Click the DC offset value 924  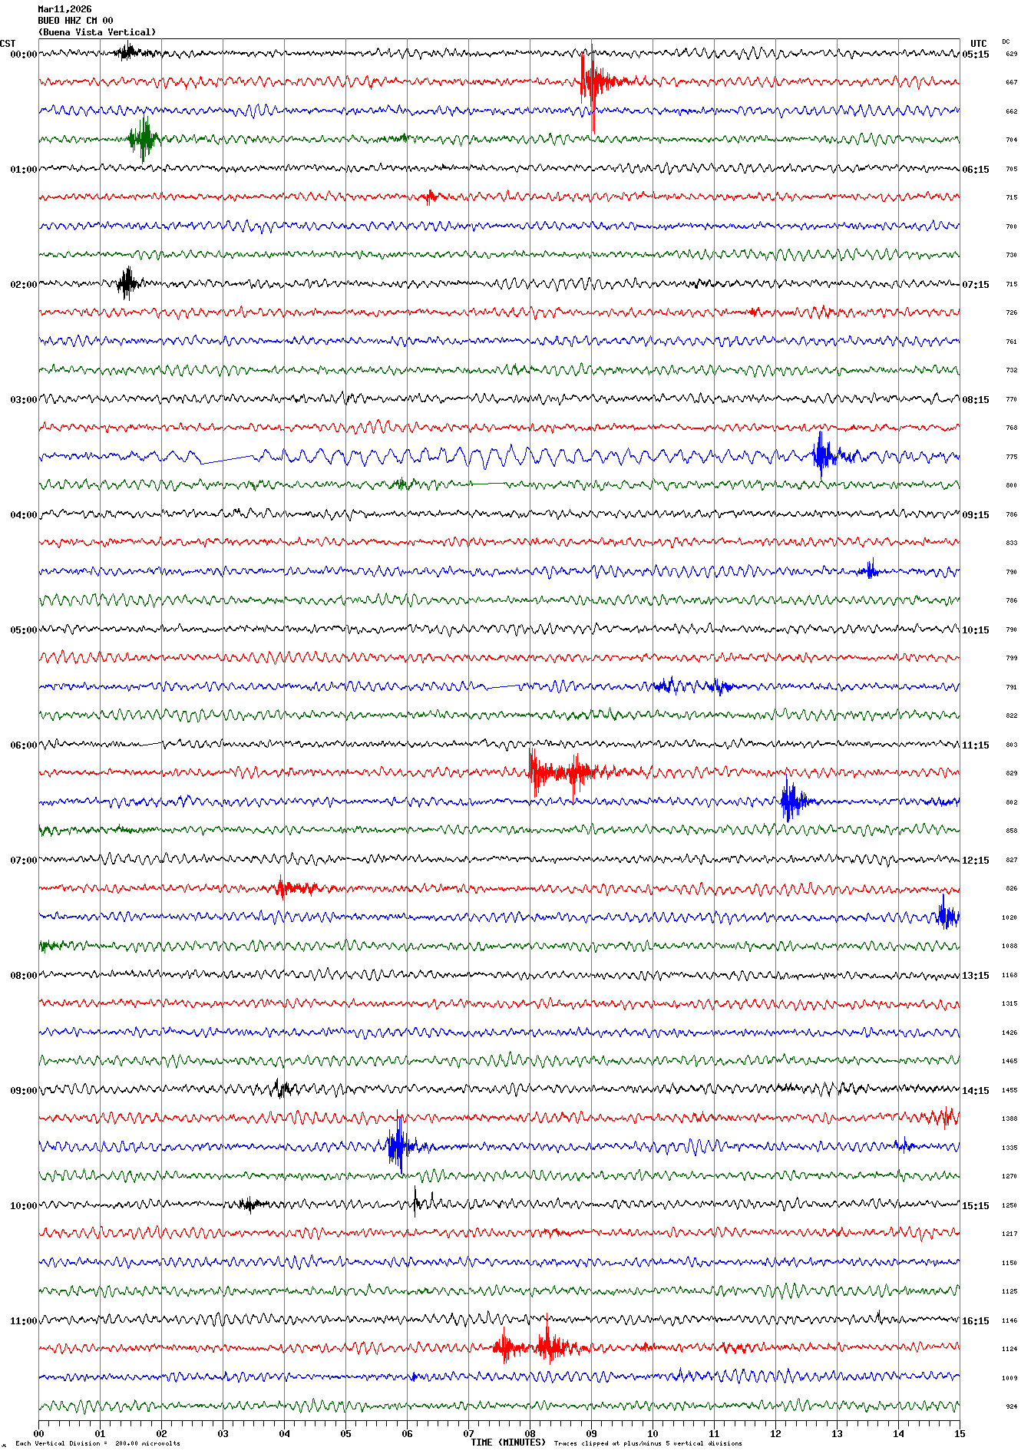tap(1011, 1406)
